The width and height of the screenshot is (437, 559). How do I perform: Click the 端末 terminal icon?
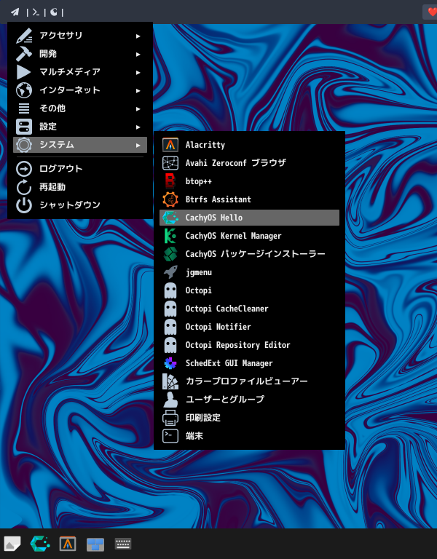coord(170,436)
